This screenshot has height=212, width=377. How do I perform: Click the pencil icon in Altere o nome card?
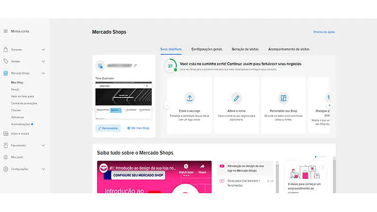(237, 98)
